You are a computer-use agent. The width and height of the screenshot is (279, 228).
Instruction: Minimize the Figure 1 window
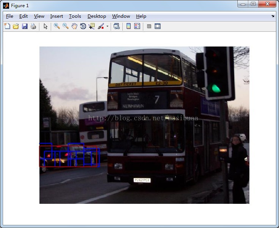(x=243, y=4)
